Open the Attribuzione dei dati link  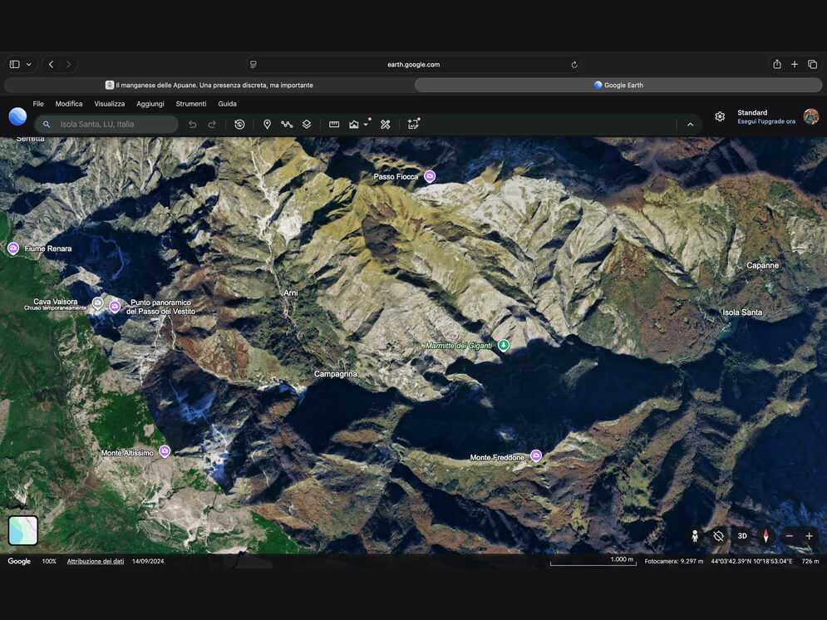coord(96,561)
